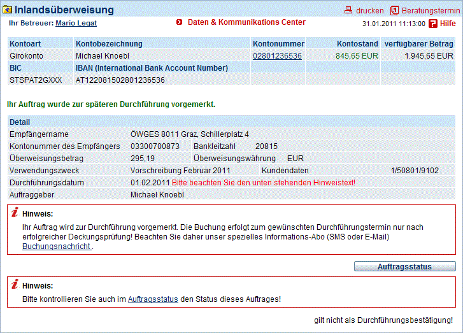Click the info icon in the first Hinweis box
The height and width of the screenshot is (335, 463).
pyautogui.click(x=15, y=212)
